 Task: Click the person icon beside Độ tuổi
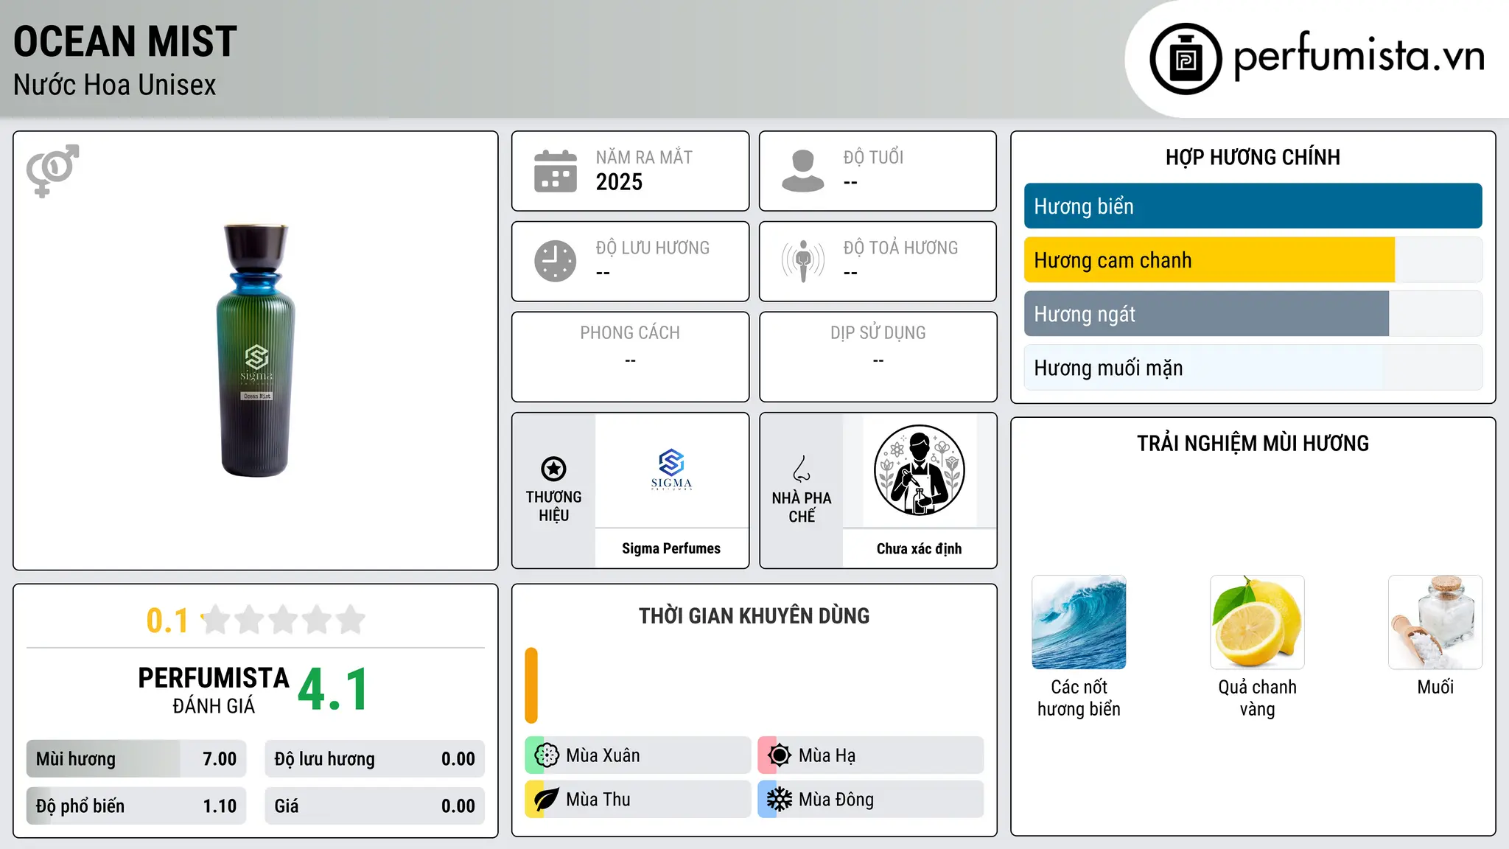coord(802,171)
